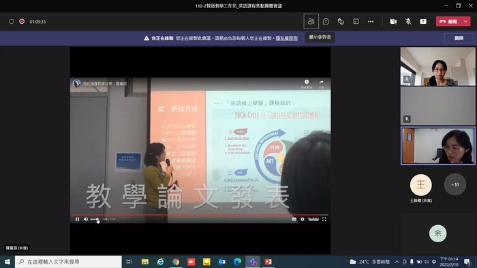
Task: Click the shield security icon
Action: (12, 22)
